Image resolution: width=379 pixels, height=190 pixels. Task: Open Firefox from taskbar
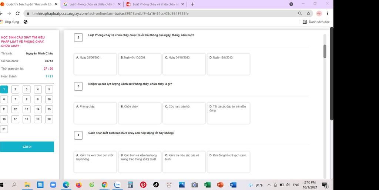coord(78,185)
